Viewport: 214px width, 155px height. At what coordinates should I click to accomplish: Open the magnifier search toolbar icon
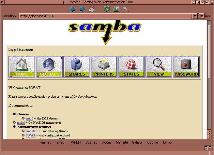coord(126,9)
